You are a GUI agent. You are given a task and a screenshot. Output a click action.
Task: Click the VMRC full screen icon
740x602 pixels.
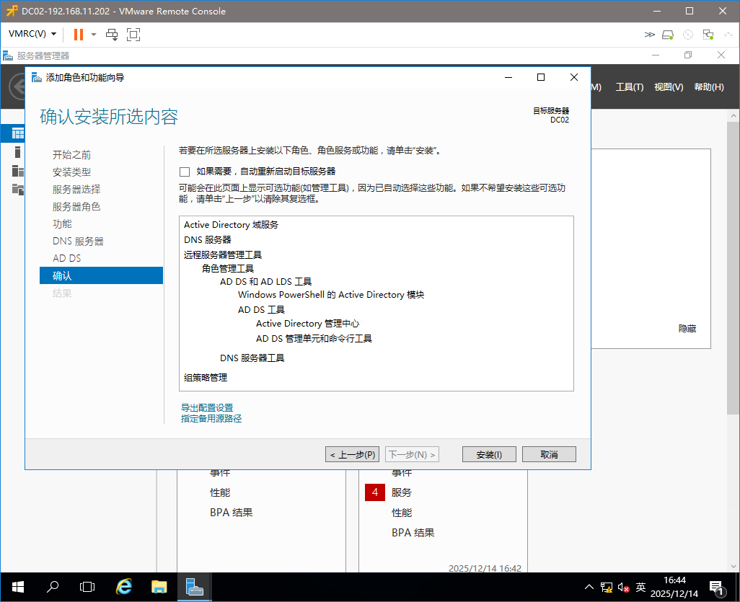[x=133, y=35]
